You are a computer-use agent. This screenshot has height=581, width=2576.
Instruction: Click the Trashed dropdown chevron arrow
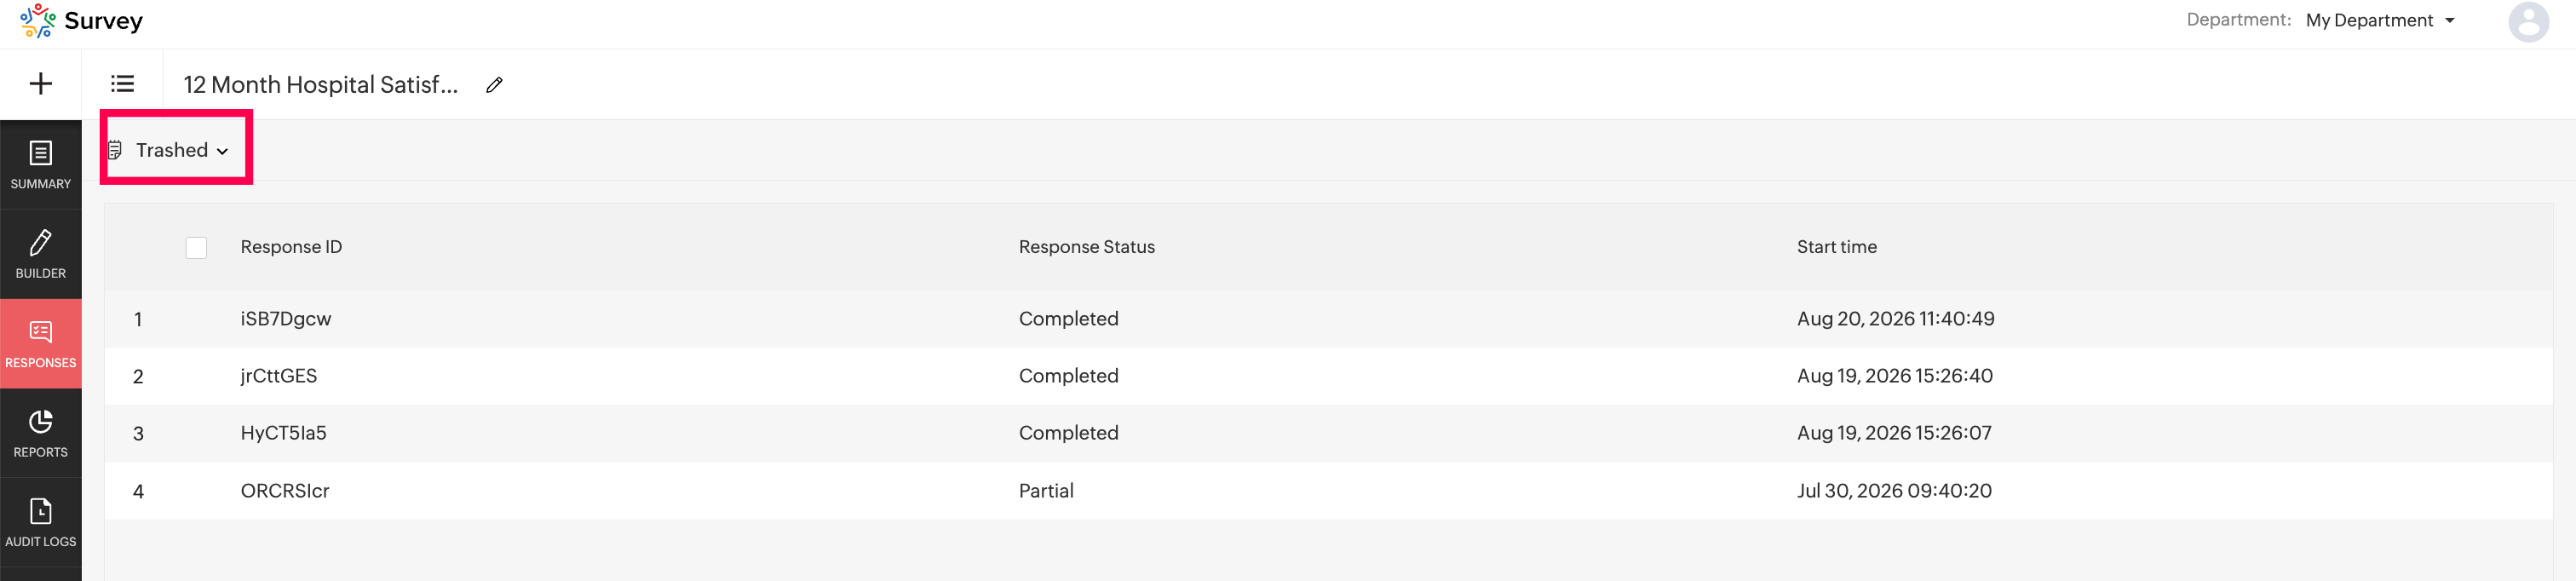click(x=223, y=151)
